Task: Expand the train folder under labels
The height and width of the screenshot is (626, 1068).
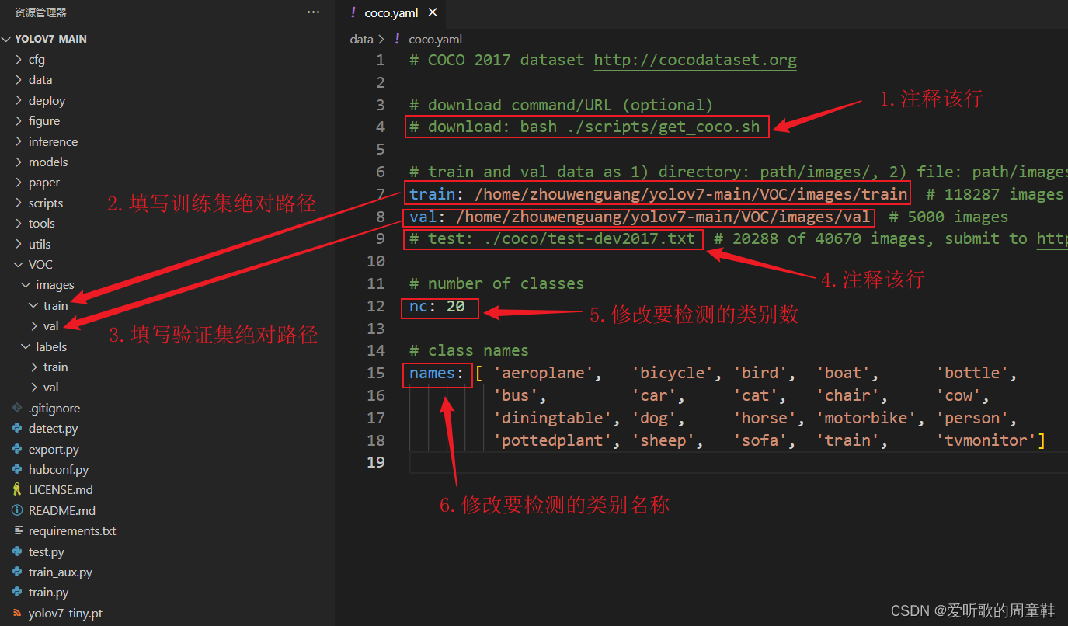Action: coord(33,367)
